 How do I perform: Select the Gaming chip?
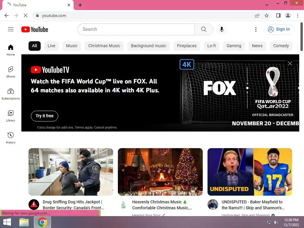(234, 46)
